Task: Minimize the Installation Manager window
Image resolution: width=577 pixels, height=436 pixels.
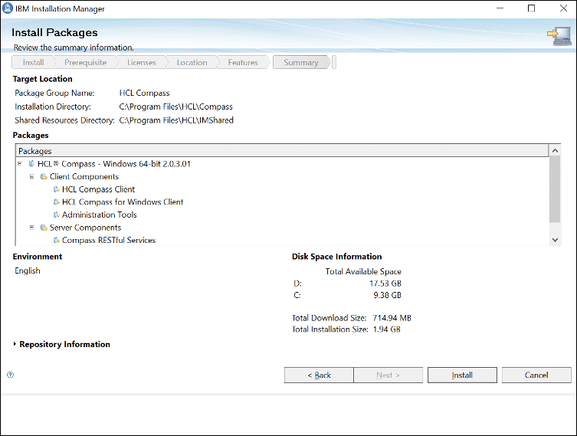Action: [x=500, y=8]
